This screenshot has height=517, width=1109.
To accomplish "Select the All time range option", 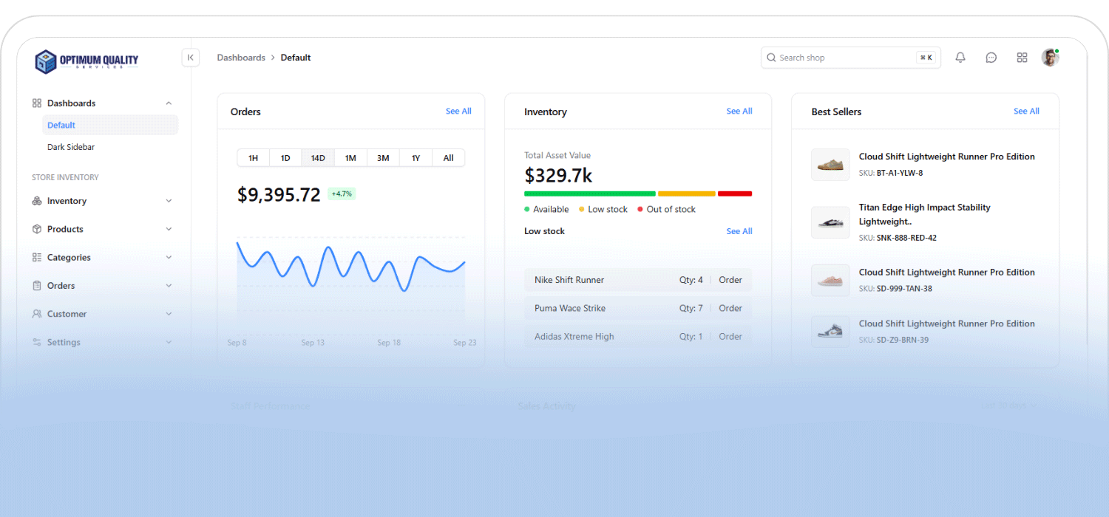I will pos(448,158).
